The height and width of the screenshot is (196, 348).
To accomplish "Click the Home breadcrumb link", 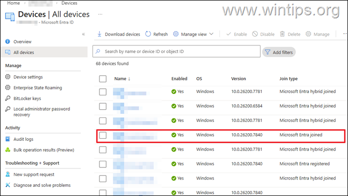I will 13,3.
